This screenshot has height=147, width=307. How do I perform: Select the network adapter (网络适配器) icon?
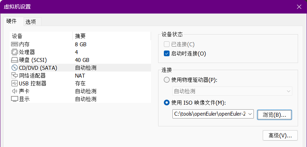15,75
